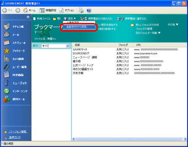Click the horizontal scrollbar right arrow
188x147 pixels.
click(x=185, y=139)
